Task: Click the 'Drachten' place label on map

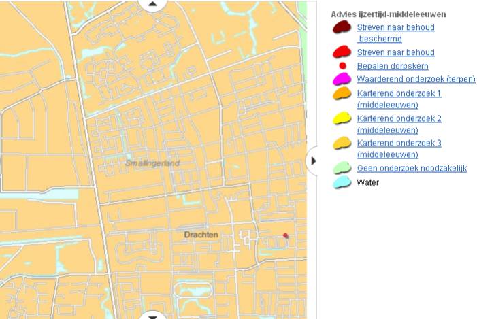Action: click(201, 235)
